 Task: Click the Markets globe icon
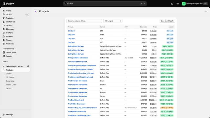(x=4, y=36)
